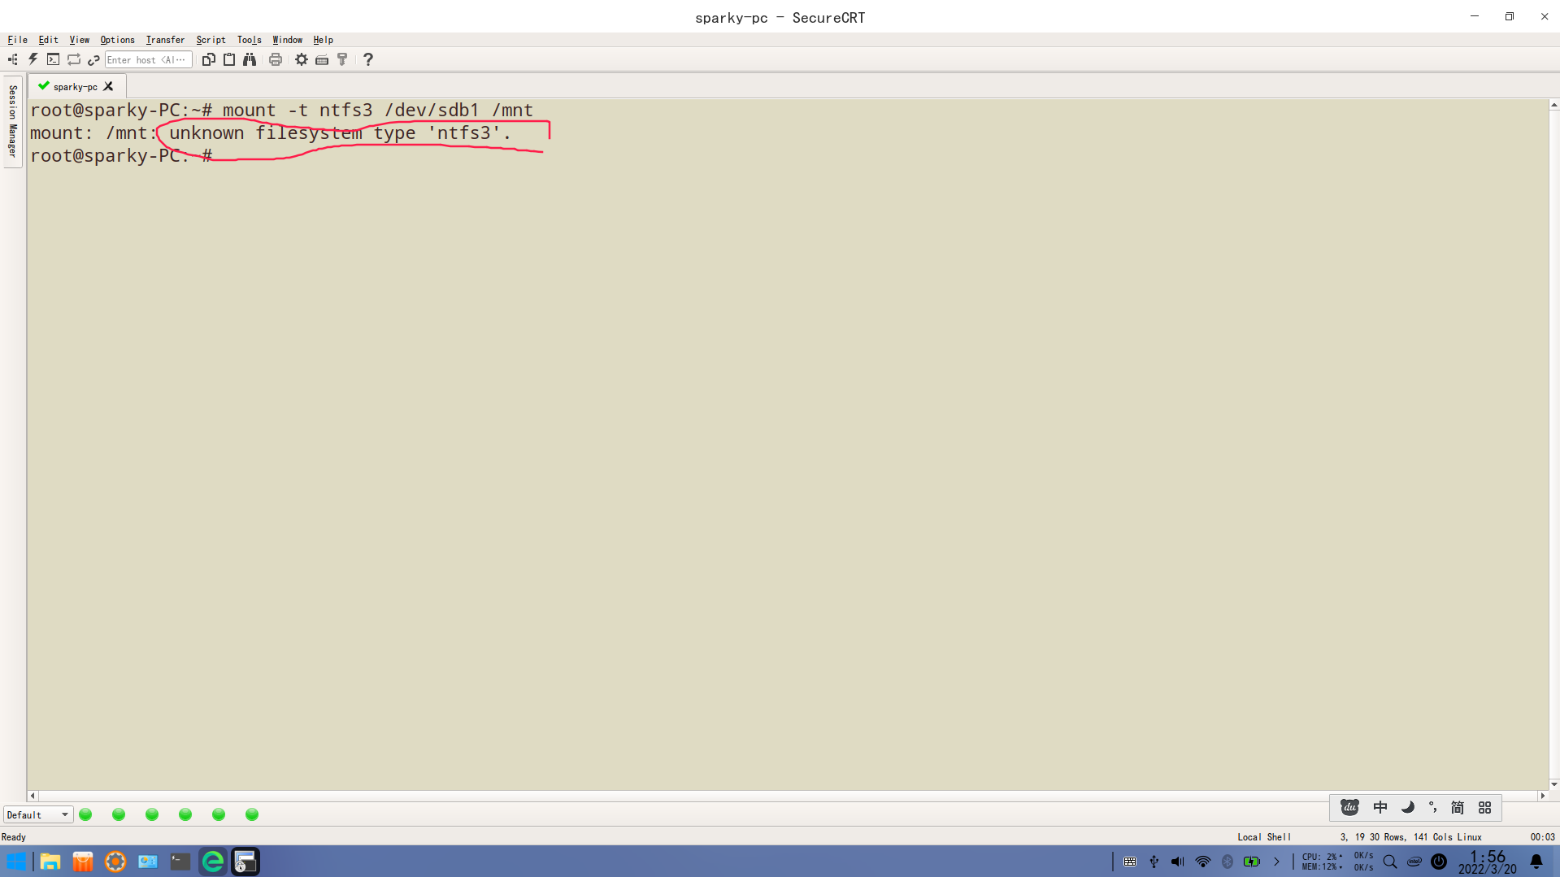
Task: Click the SecureCRT taskbar icon
Action: click(x=246, y=862)
